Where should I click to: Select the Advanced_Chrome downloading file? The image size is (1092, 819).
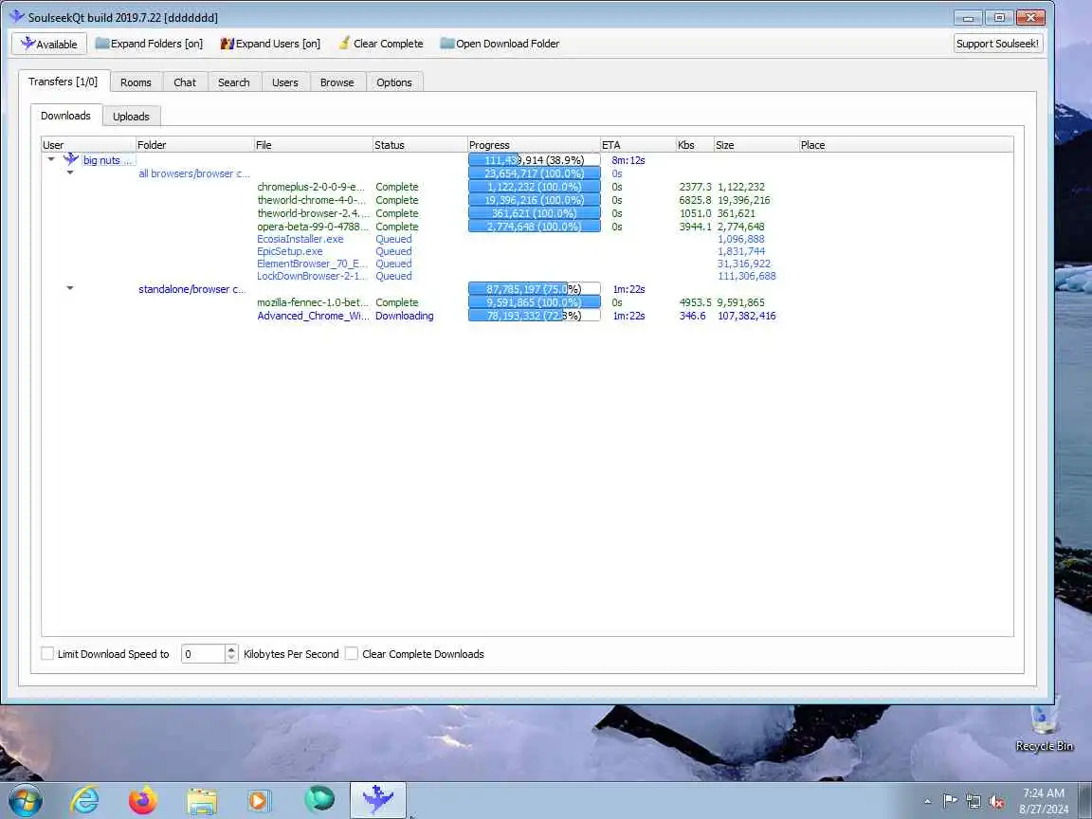(x=314, y=316)
